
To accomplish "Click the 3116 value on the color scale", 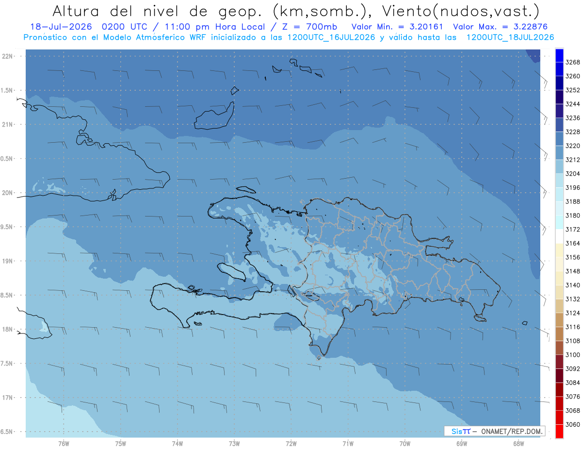I will pos(573,327).
